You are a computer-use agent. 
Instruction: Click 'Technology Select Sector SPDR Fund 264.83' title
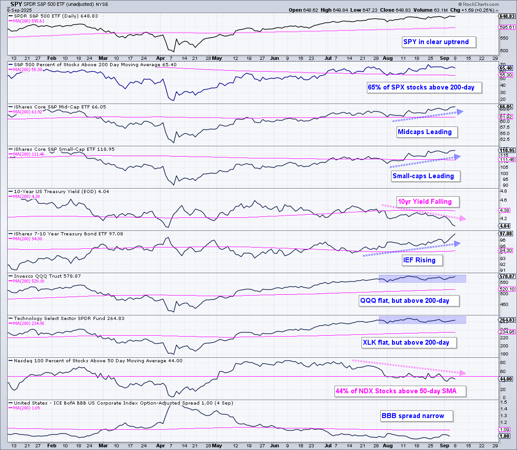click(69, 318)
